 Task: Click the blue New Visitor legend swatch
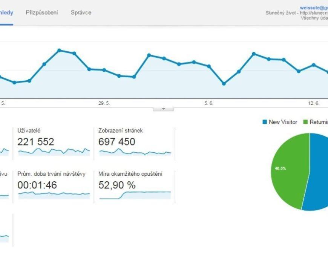pyautogui.click(x=265, y=122)
